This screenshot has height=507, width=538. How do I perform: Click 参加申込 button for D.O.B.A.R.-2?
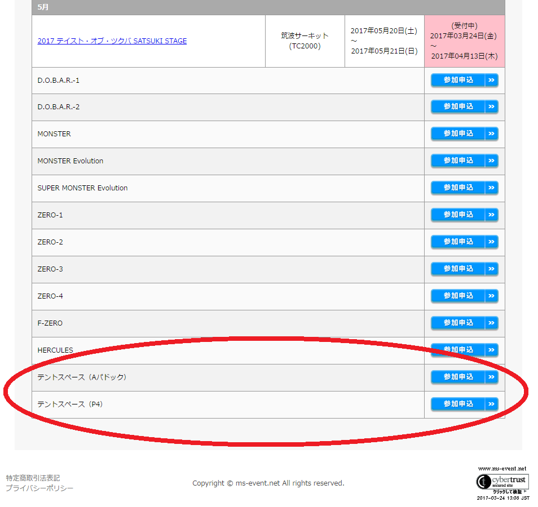[x=464, y=106]
